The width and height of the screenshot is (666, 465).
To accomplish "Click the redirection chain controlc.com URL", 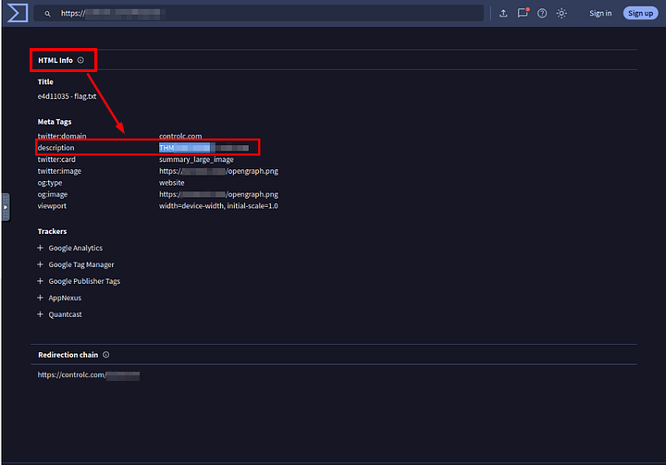I will point(89,375).
